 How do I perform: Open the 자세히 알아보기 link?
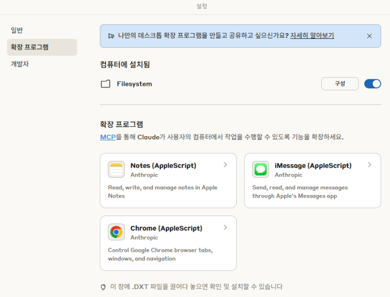pos(312,35)
